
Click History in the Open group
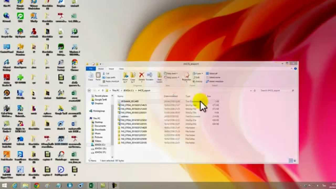tap(198, 81)
